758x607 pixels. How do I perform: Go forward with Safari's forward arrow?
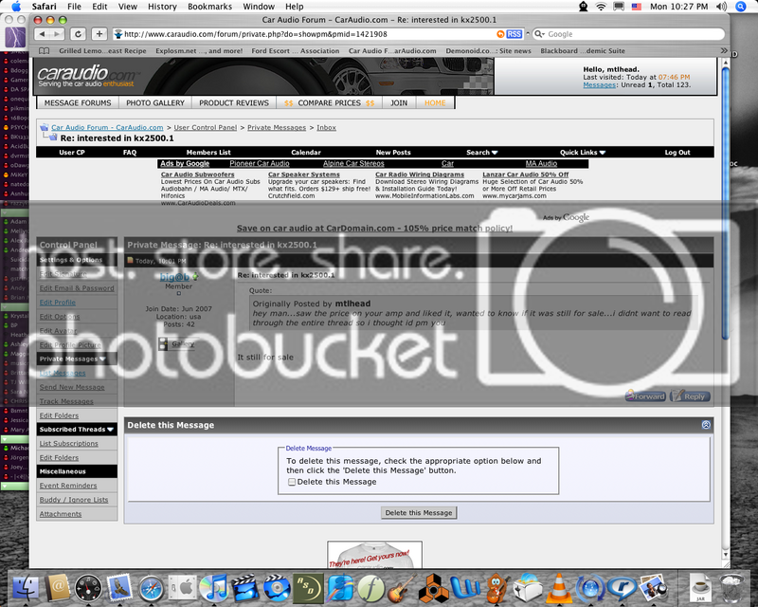pyautogui.click(x=58, y=34)
